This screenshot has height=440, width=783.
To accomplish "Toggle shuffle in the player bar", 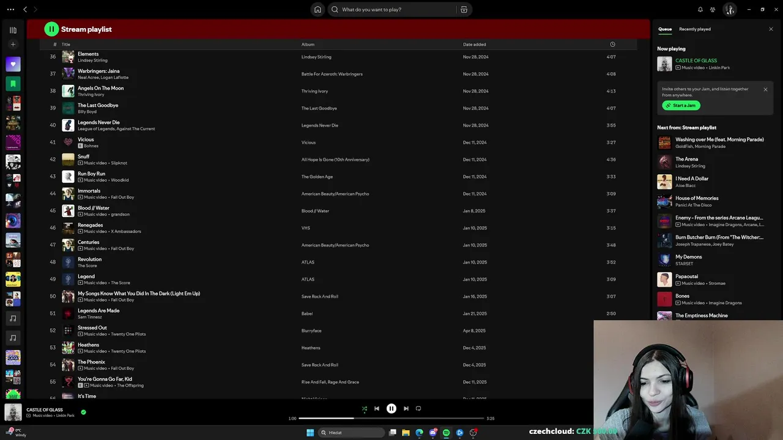I will pos(365,408).
